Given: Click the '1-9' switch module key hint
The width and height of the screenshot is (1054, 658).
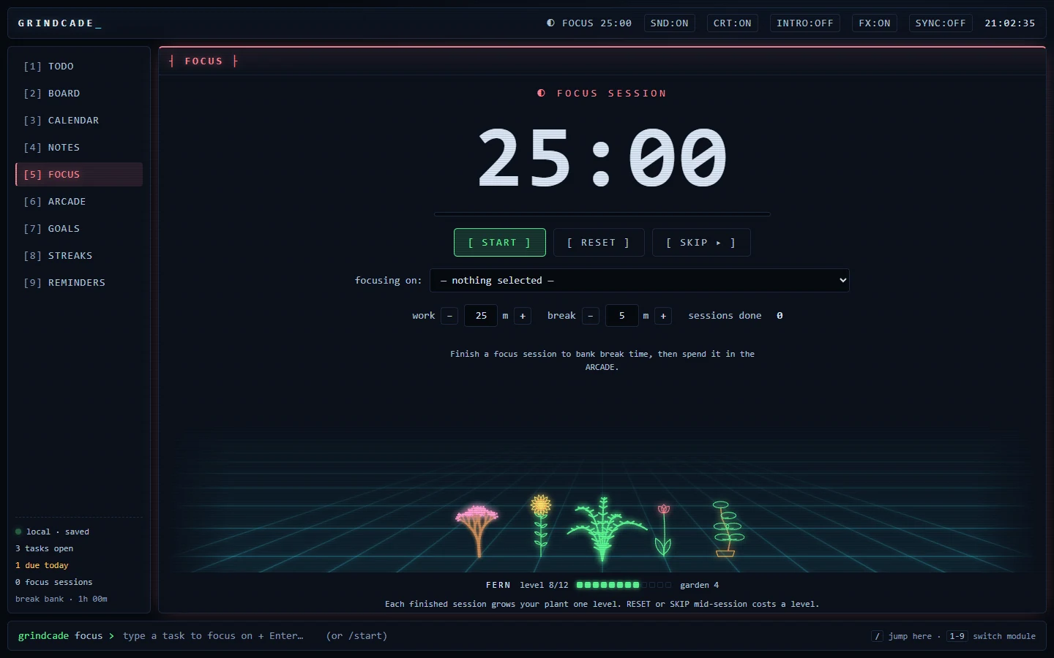Looking at the screenshot, I should click(957, 636).
